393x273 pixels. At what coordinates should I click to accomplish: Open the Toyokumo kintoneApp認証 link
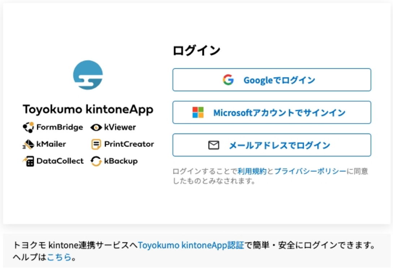tap(191, 245)
